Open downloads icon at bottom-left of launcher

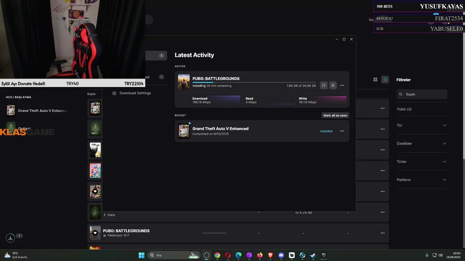11,238
